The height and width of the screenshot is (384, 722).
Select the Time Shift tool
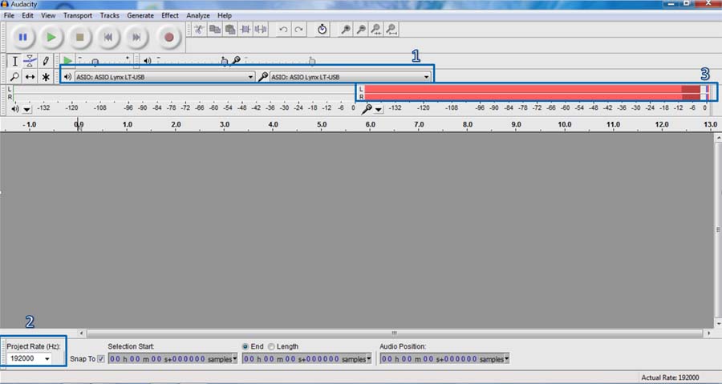tap(30, 77)
